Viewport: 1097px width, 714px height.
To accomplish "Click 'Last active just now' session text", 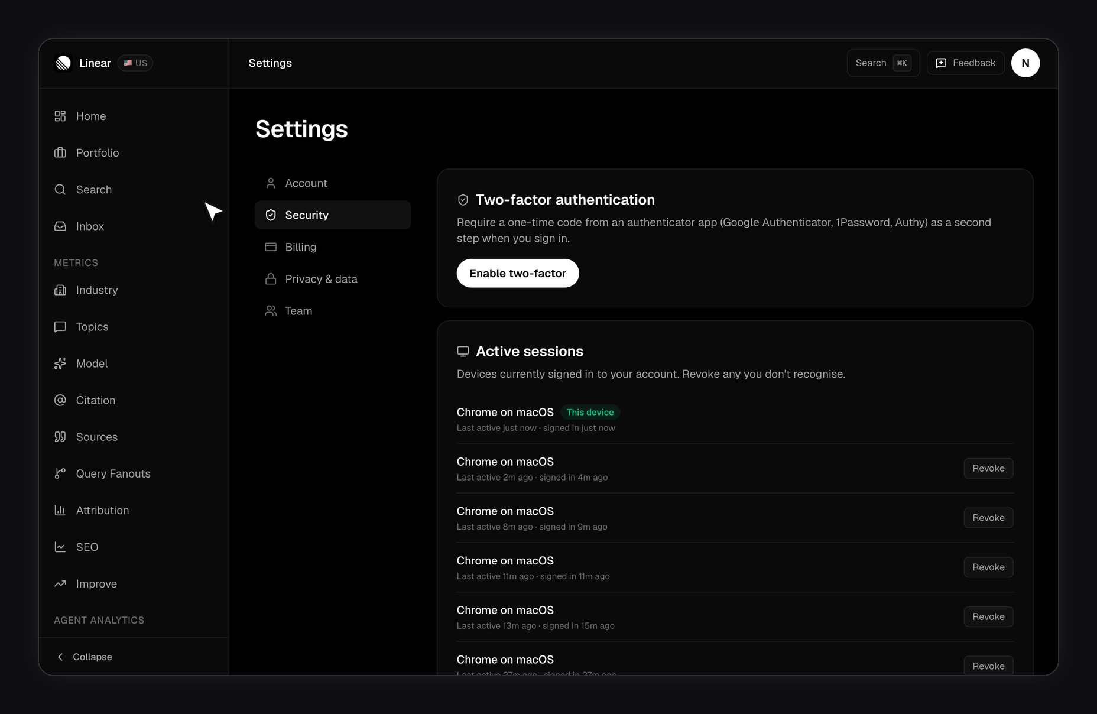I will [x=496, y=428].
